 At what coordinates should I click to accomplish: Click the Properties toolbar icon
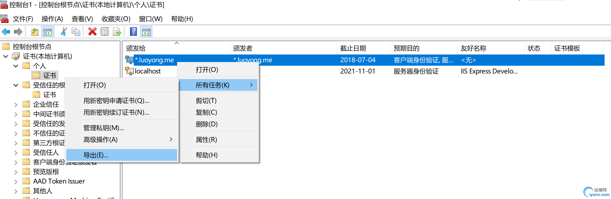105,32
